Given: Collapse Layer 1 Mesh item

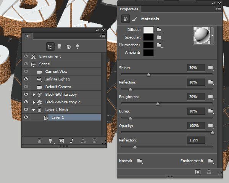Looking at the screenshot, I should pyautogui.click(x=34, y=110).
